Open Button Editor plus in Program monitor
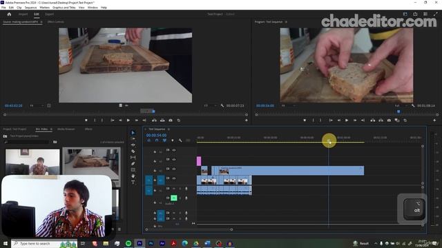The width and height of the screenshot is (442, 248). 434,121
